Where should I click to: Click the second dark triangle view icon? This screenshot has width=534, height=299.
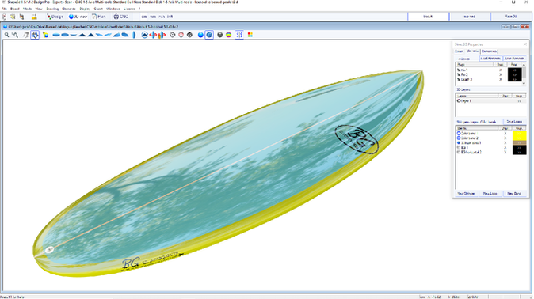click(x=90, y=35)
